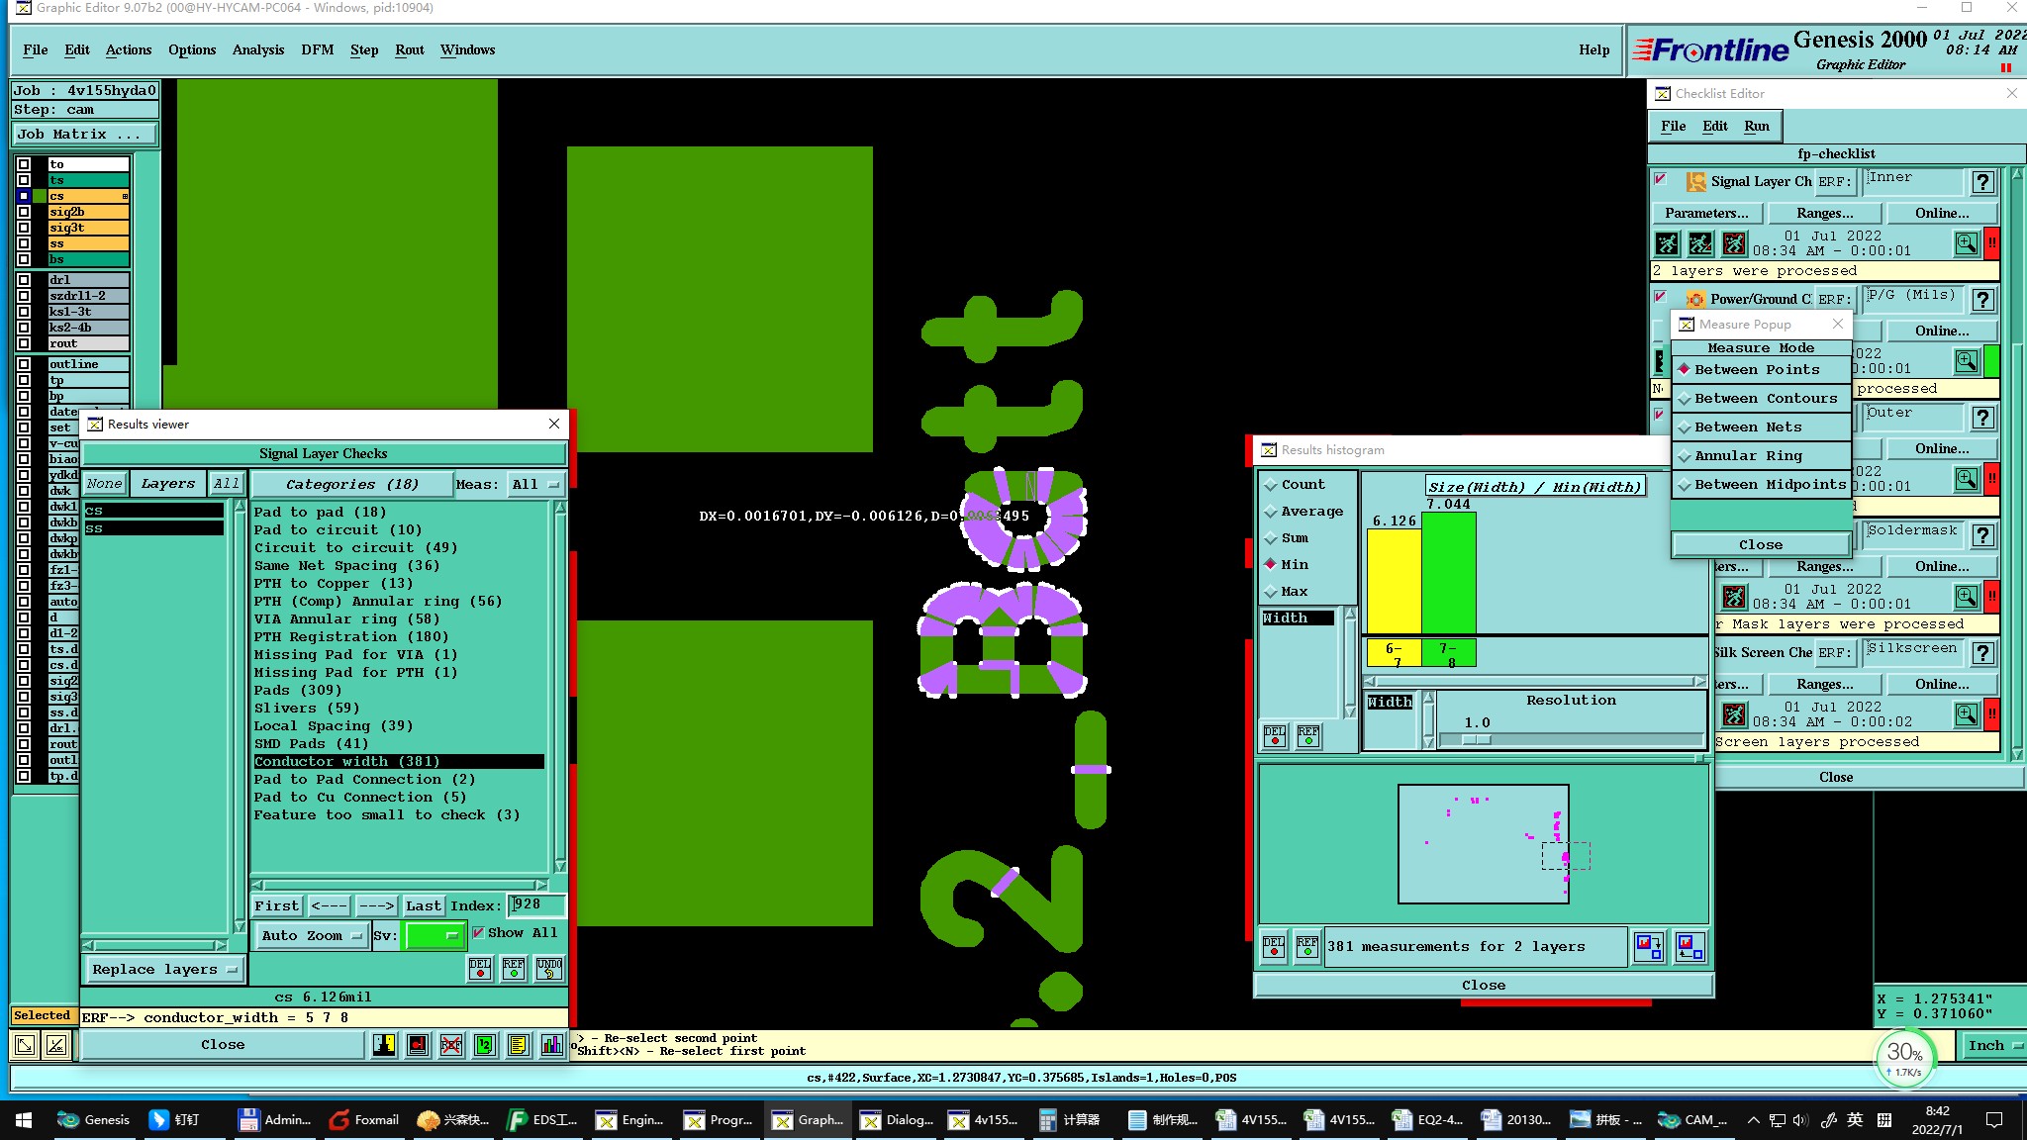Image resolution: width=2027 pixels, height=1140 pixels.
Task: Expand the Meas: All dropdown
Action: pos(535,485)
